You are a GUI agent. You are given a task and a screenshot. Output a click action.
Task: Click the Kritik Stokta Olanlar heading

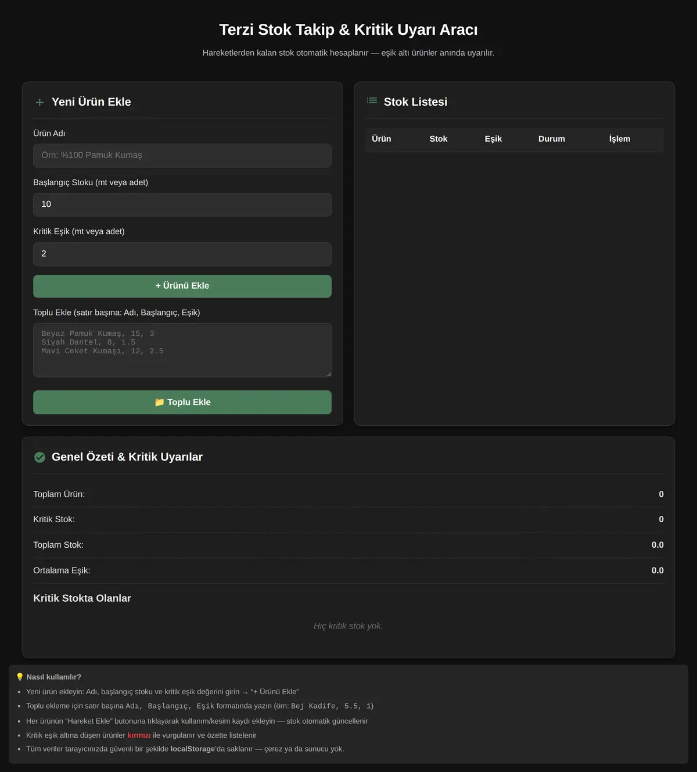click(x=82, y=598)
